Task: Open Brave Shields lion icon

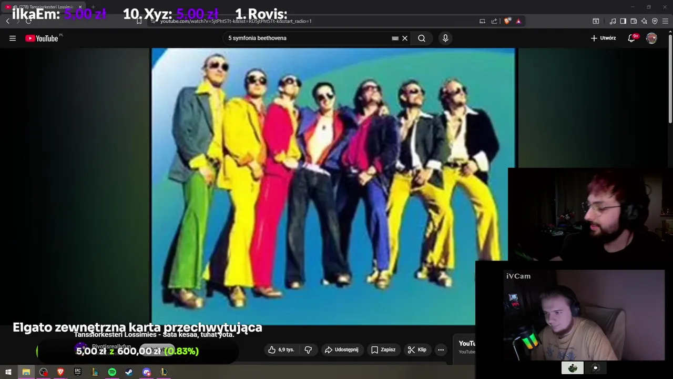Action: point(507,21)
